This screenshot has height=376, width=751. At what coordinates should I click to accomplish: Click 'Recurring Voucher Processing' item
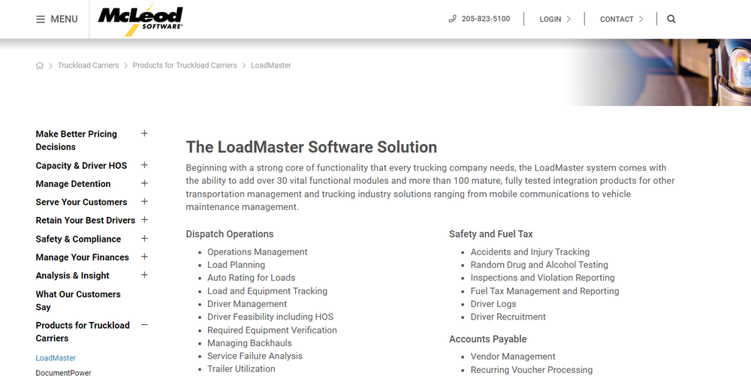tap(532, 370)
